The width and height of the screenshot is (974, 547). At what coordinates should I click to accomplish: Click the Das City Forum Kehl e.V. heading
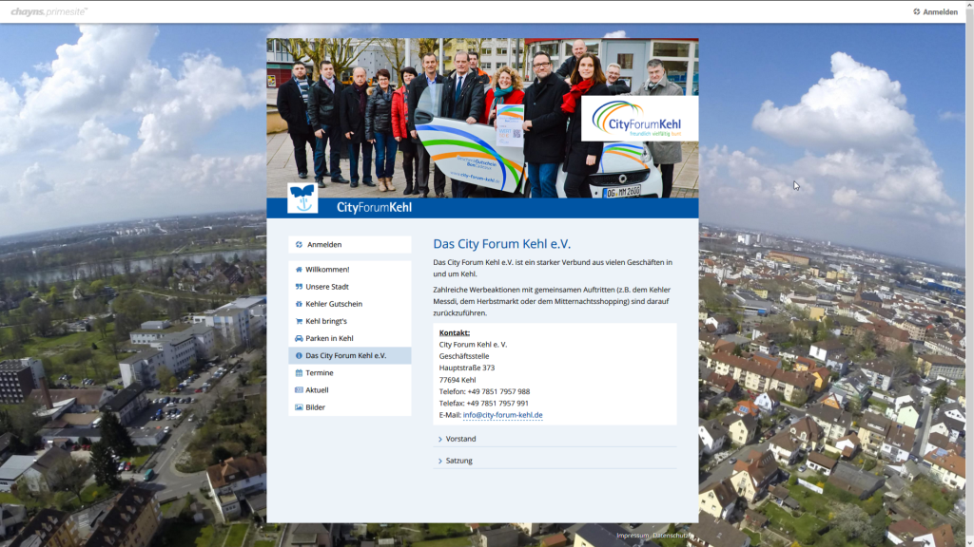click(502, 244)
